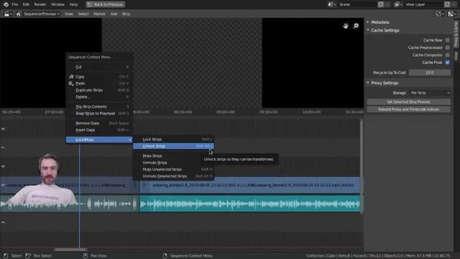Open the Edit menu

[26, 4]
